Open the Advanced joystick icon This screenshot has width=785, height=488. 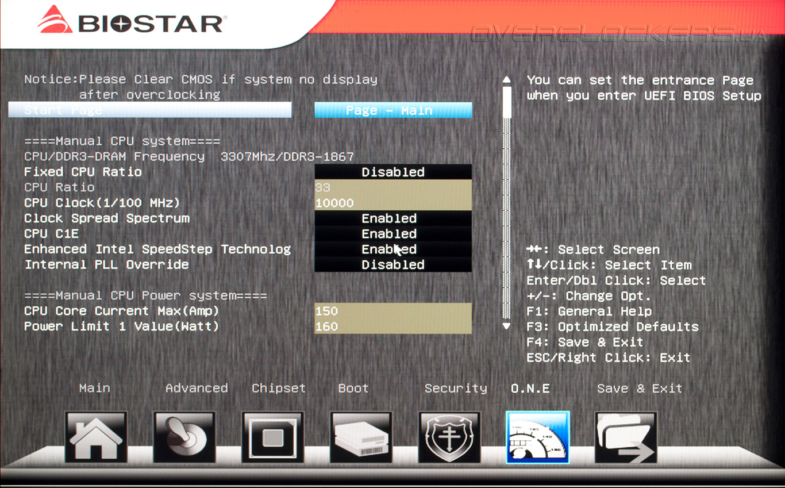click(x=184, y=437)
